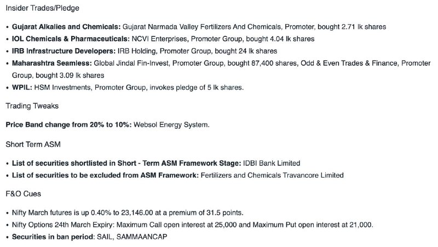This screenshot has width=438, height=247.
Task: Click IRB Infrastructure Developers bold text
Action: (x=64, y=51)
